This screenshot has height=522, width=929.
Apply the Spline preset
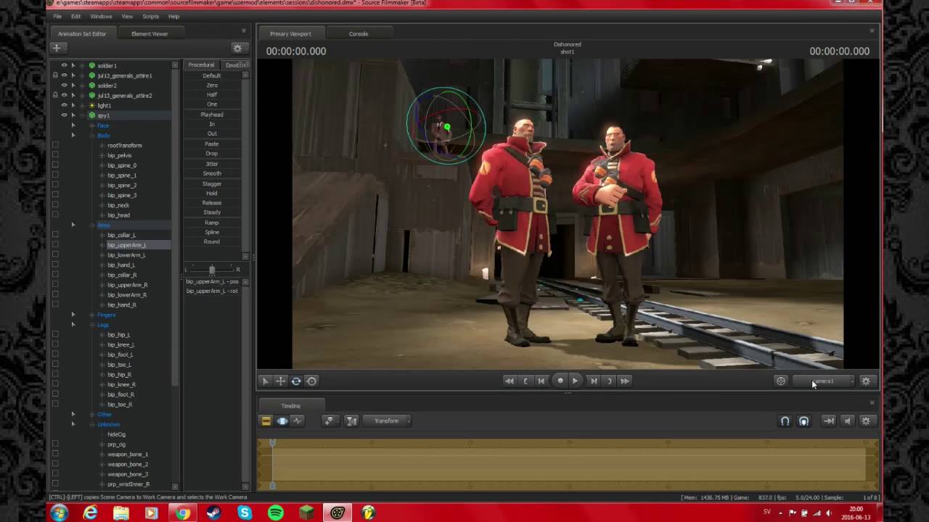point(212,232)
